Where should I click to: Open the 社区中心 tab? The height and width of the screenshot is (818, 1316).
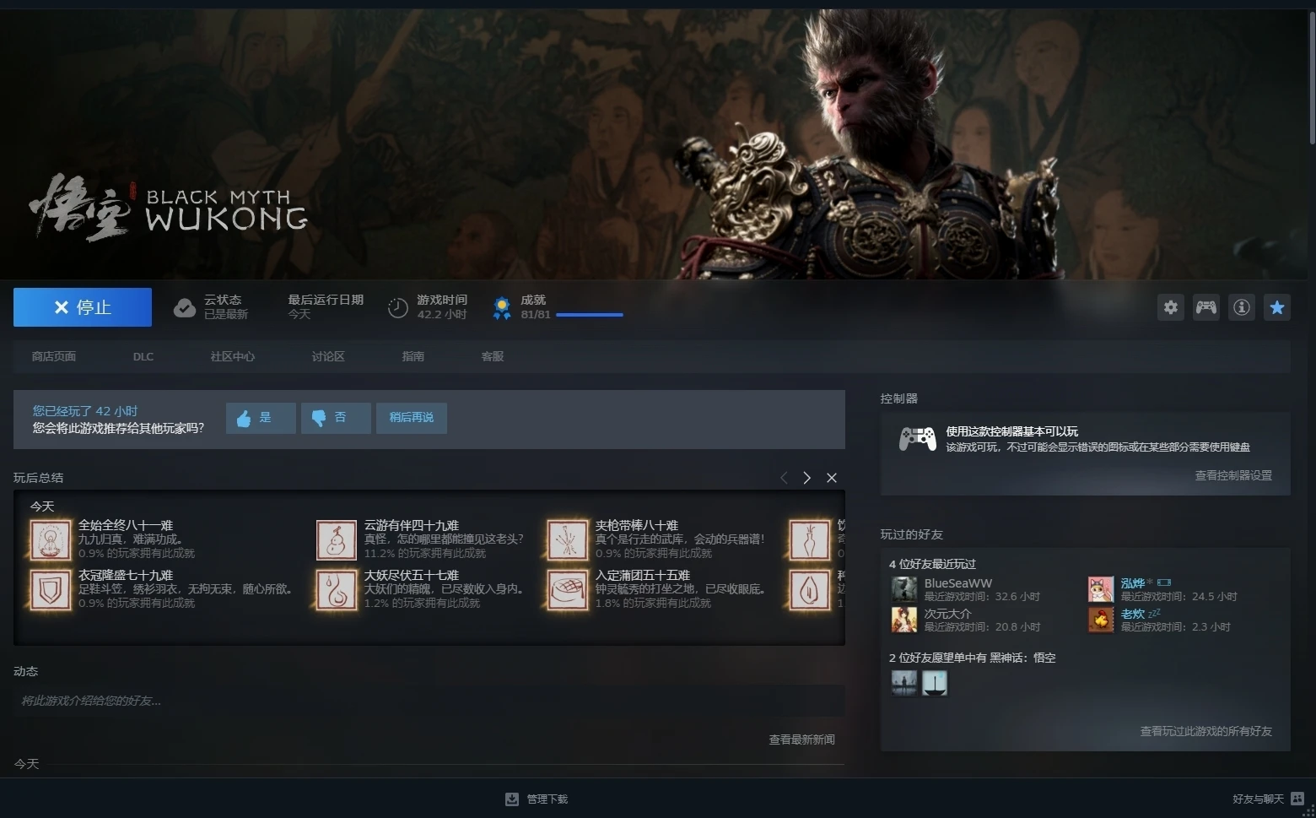[x=233, y=356]
